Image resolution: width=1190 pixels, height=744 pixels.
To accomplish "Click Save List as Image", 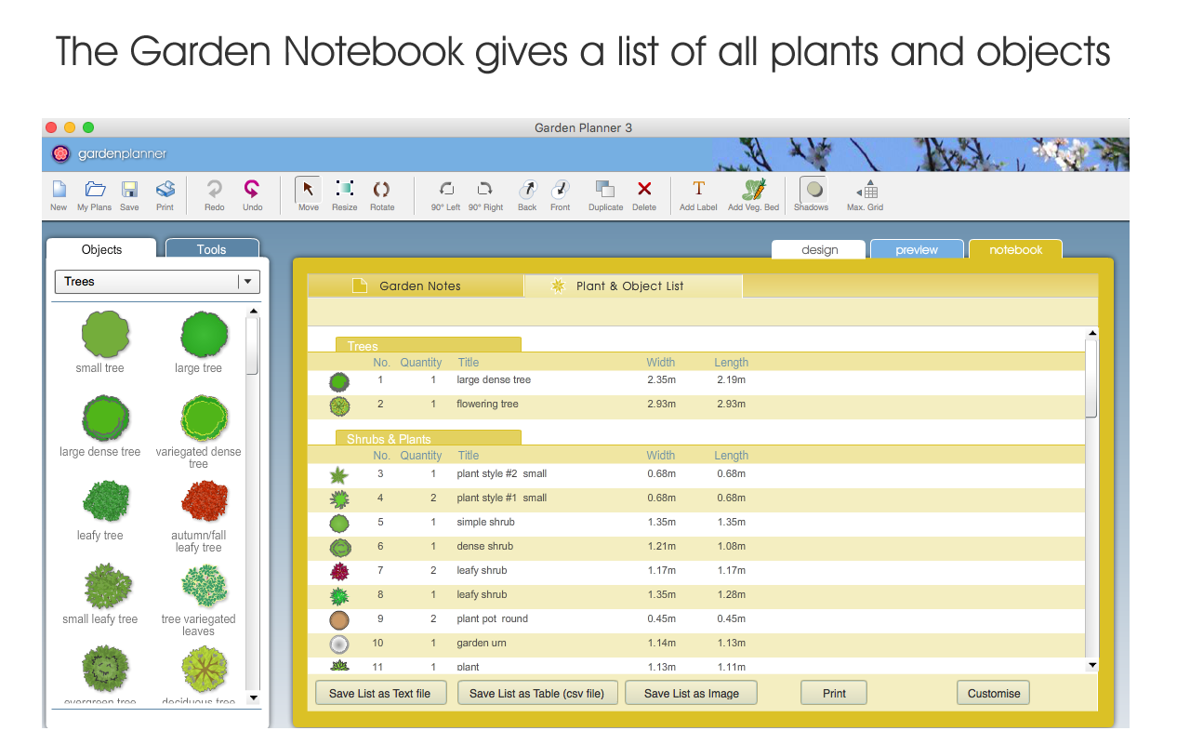I will pyautogui.click(x=692, y=693).
